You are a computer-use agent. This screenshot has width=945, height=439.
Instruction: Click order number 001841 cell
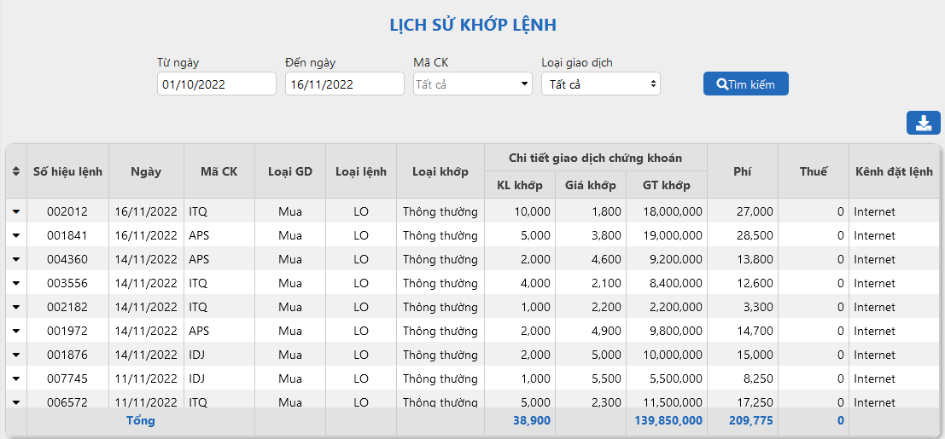pyautogui.click(x=67, y=235)
